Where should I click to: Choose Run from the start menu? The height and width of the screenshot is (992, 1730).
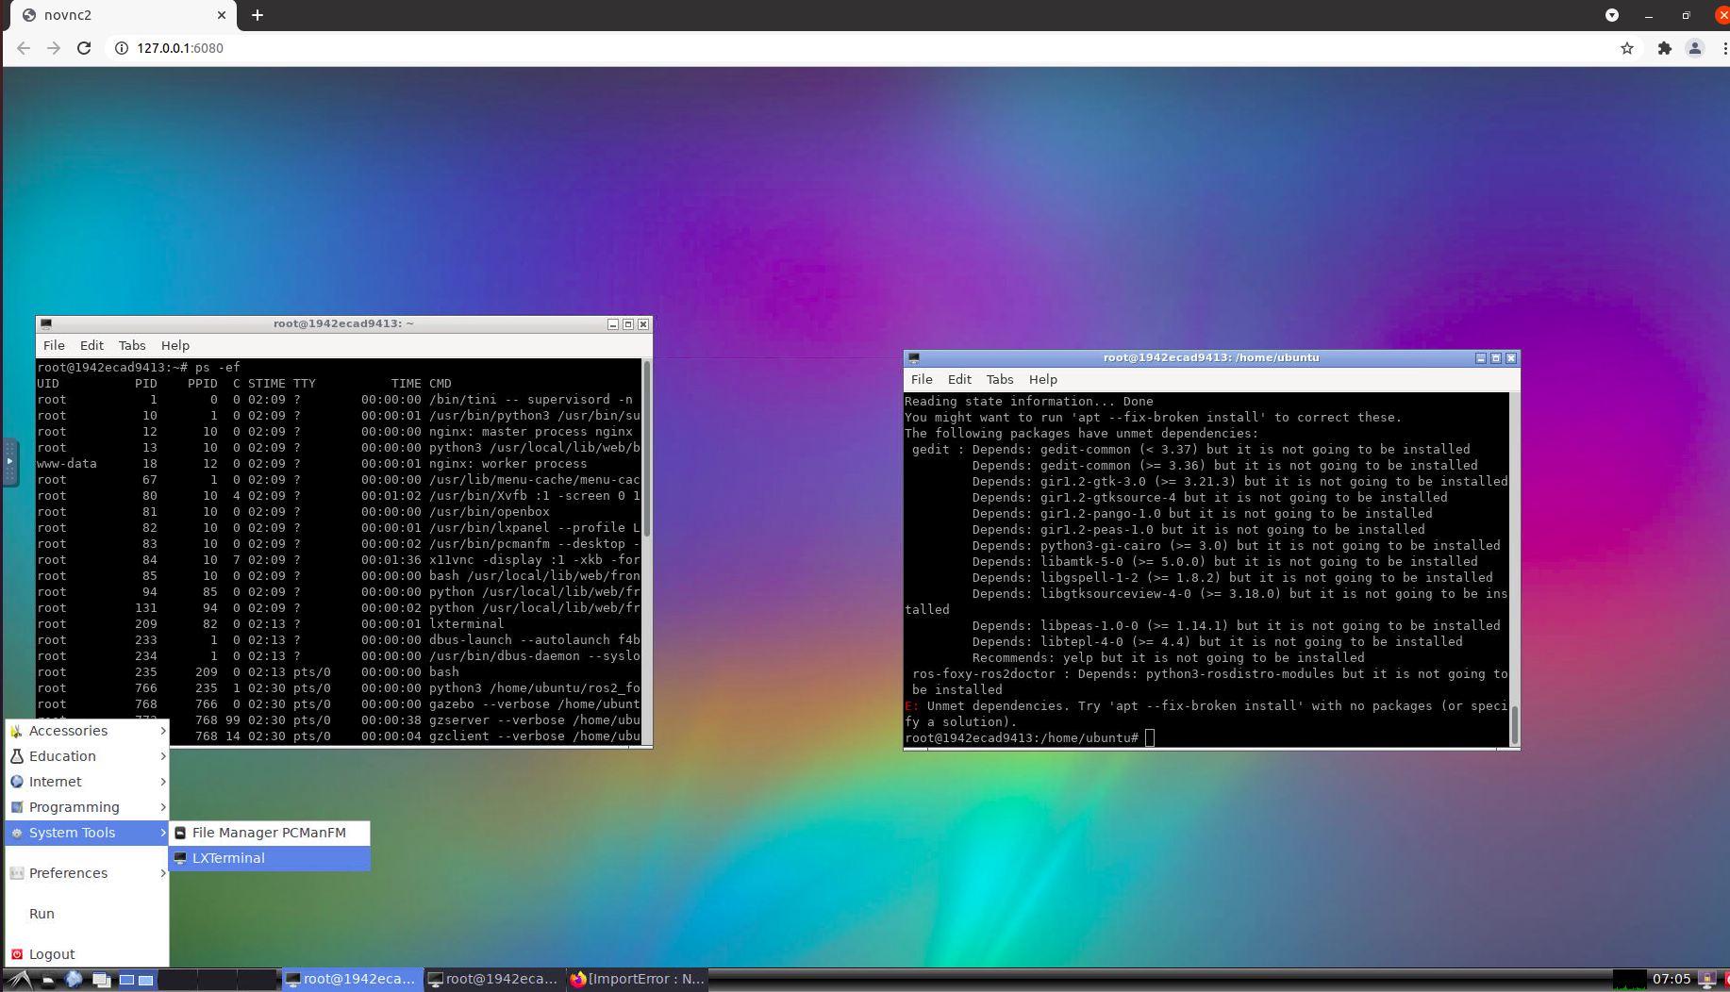[87, 914]
